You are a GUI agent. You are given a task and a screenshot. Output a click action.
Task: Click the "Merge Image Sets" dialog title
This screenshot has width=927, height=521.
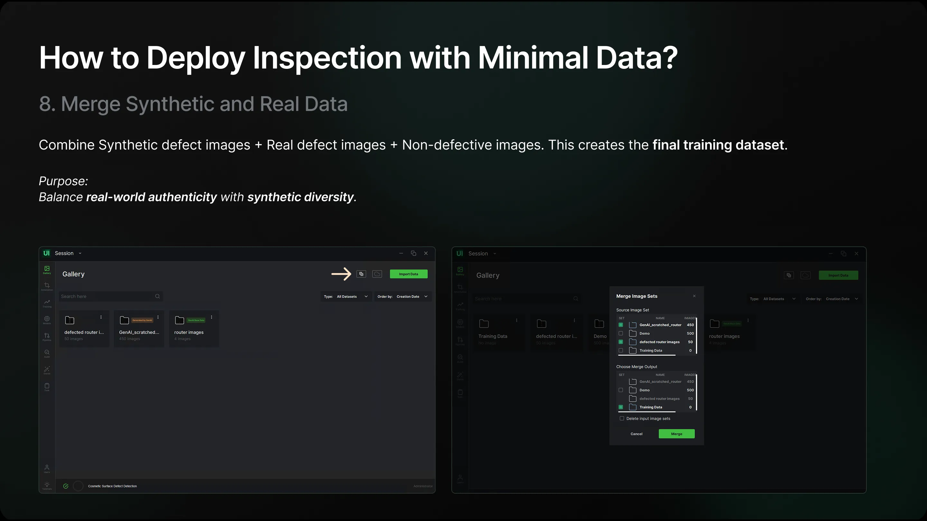tap(637, 296)
